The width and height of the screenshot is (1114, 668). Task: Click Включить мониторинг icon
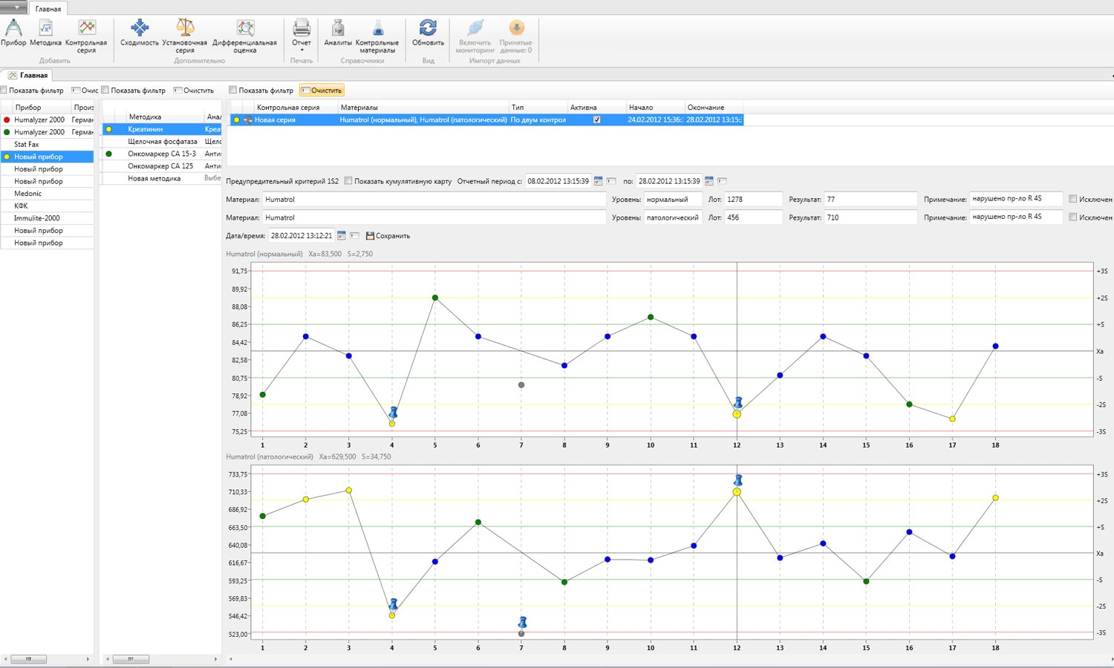[475, 28]
